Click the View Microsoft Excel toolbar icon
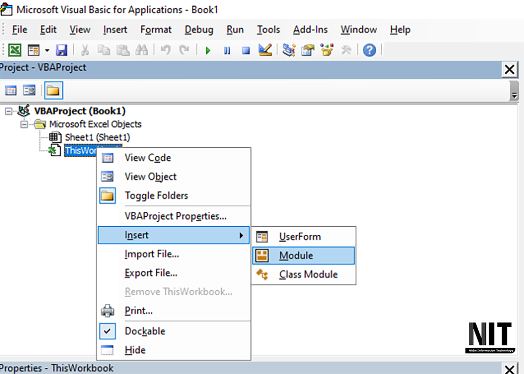 click(15, 50)
